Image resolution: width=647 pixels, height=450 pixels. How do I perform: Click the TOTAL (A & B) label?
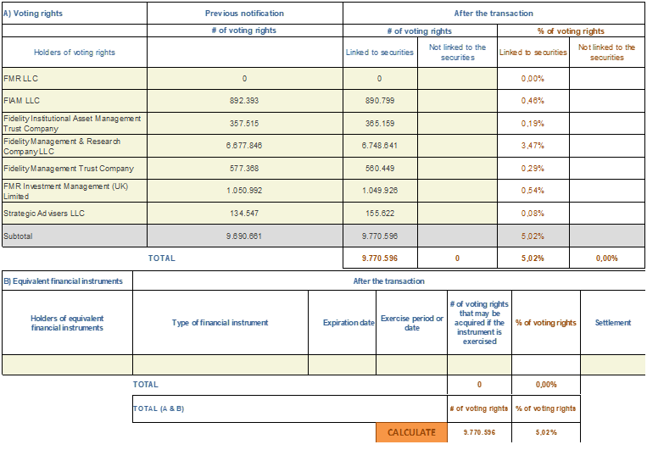(159, 408)
